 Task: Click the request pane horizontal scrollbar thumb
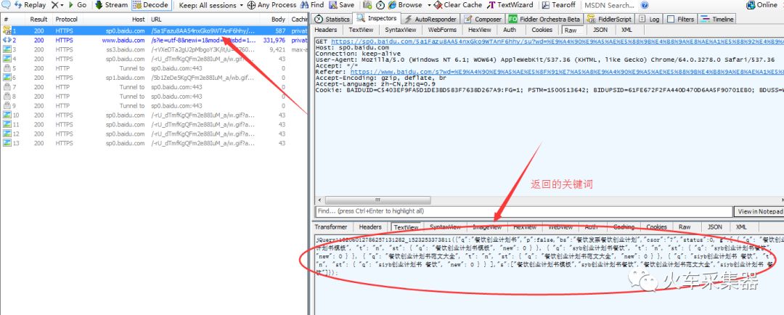point(378,200)
